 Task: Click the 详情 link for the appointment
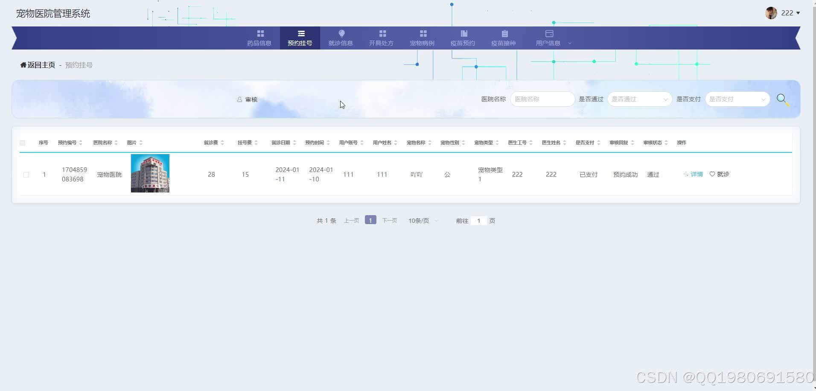click(696, 174)
